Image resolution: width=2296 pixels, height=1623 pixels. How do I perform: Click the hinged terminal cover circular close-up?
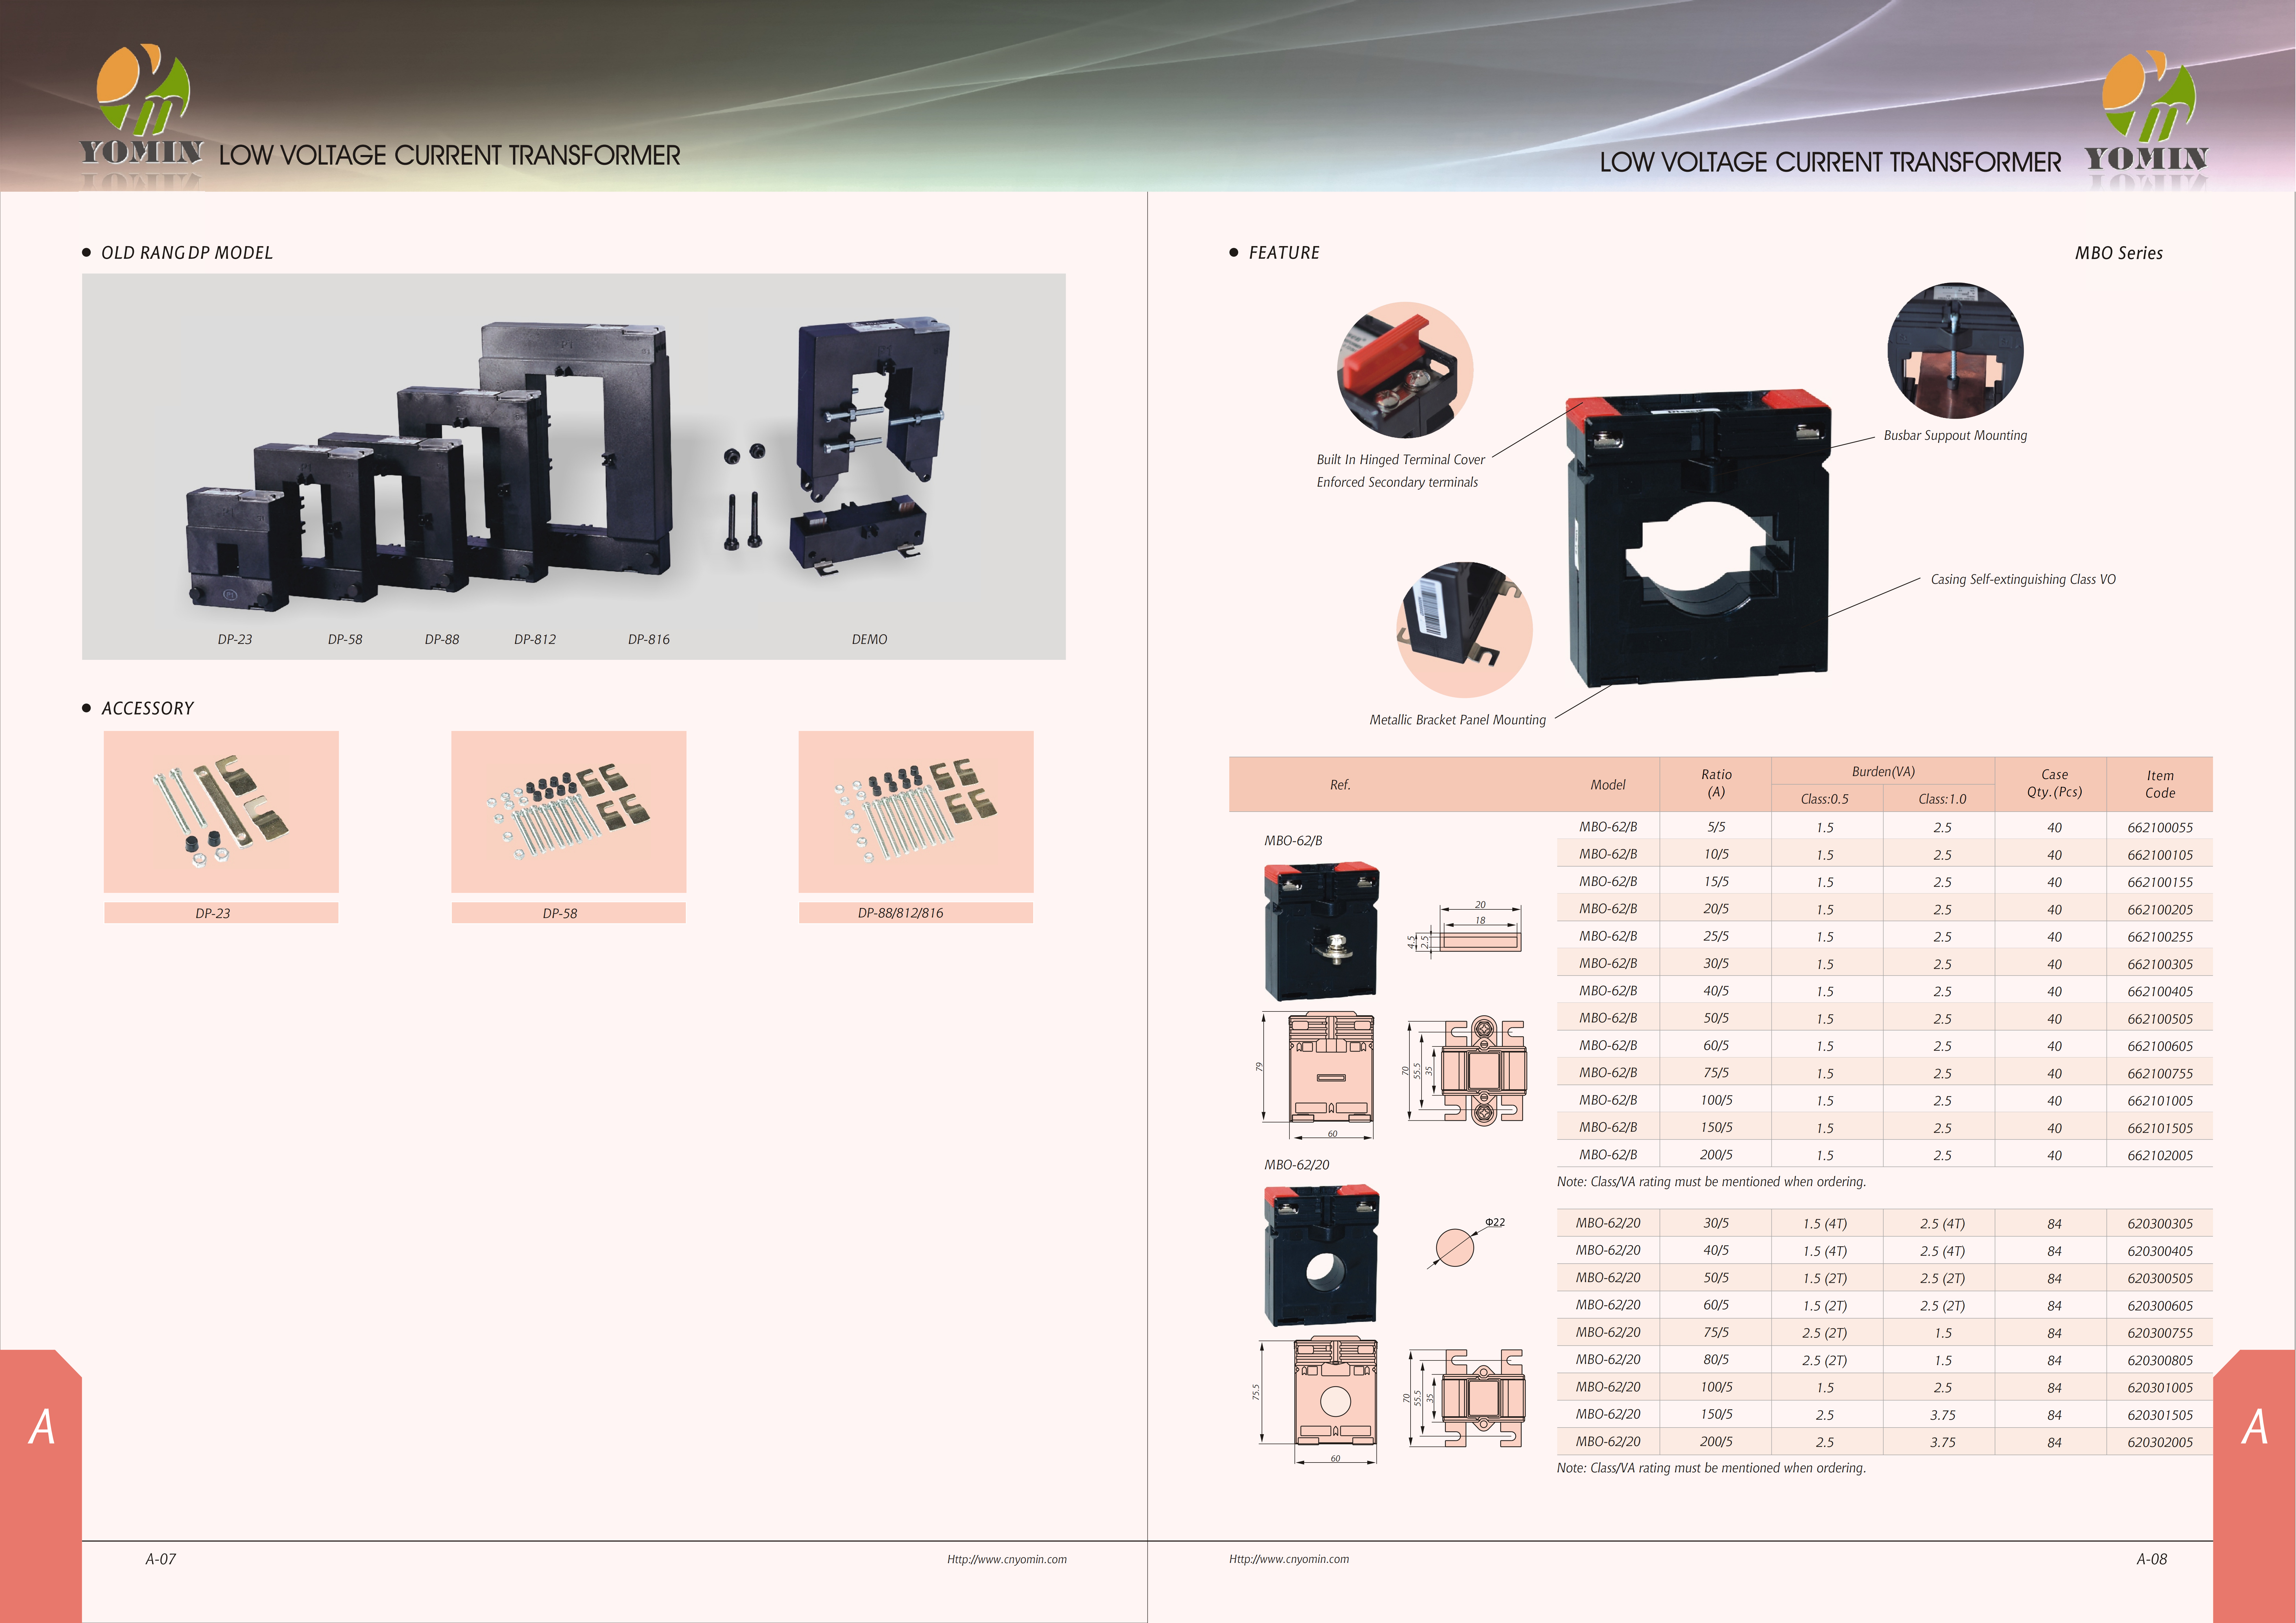pyautogui.click(x=1405, y=370)
